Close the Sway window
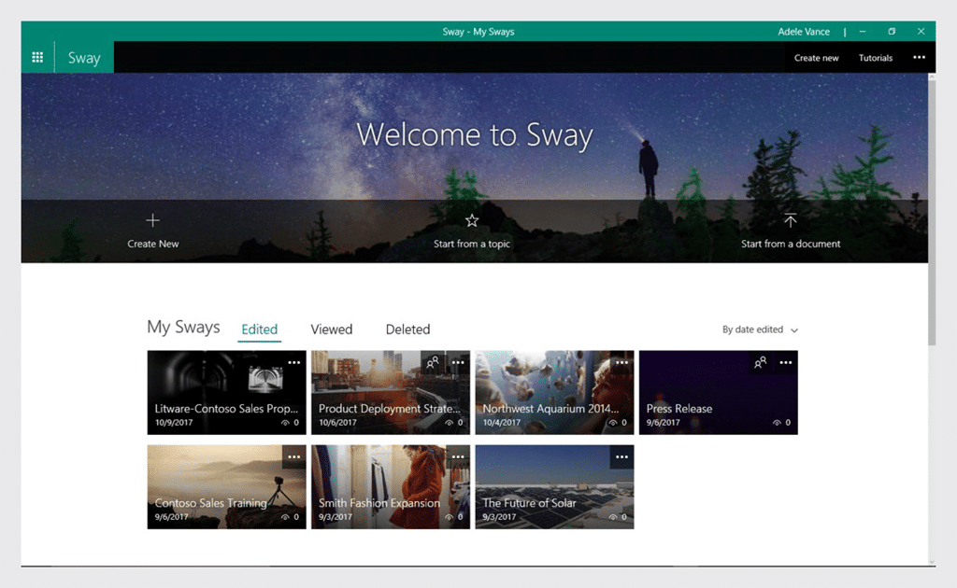The height and width of the screenshot is (588, 957). click(921, 32)
